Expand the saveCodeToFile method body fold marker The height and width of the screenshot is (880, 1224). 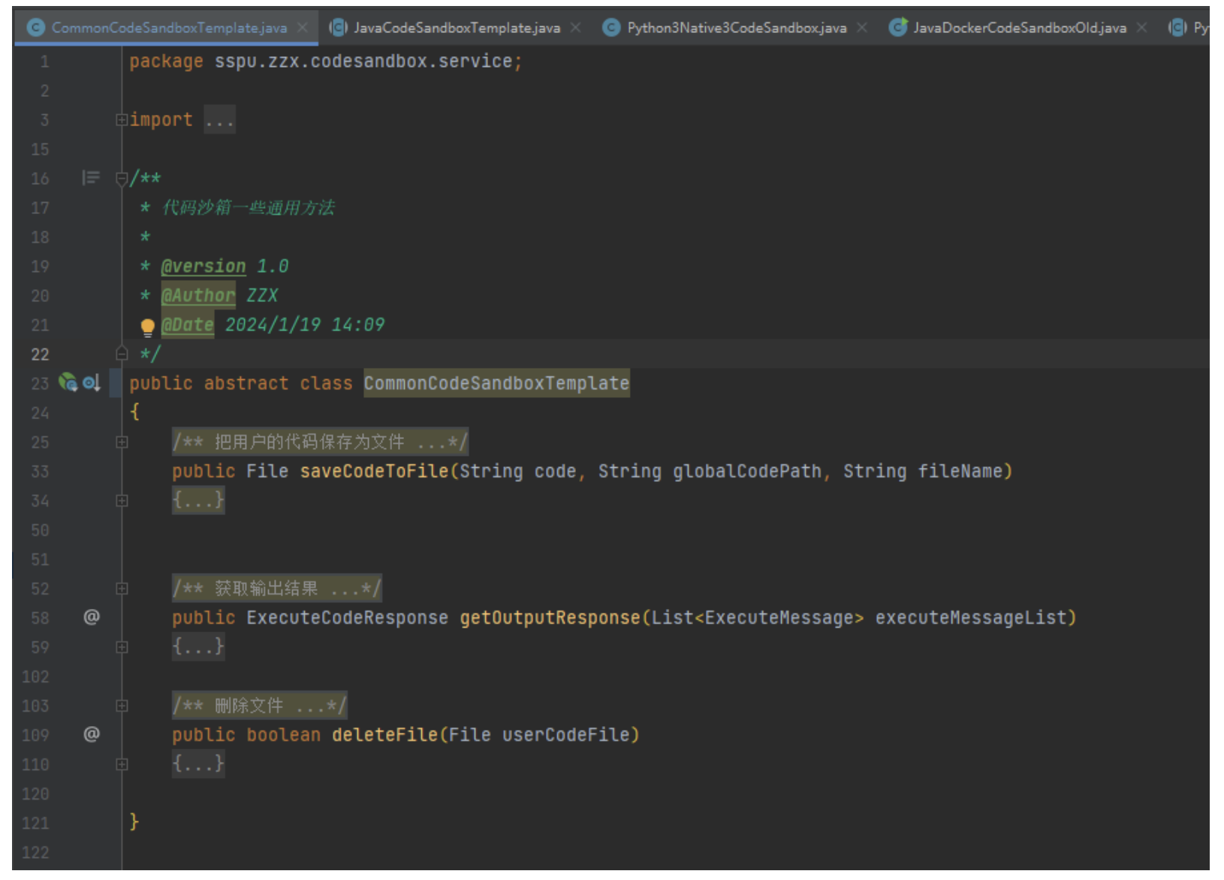pyautogui.click(x=122, y=501)
